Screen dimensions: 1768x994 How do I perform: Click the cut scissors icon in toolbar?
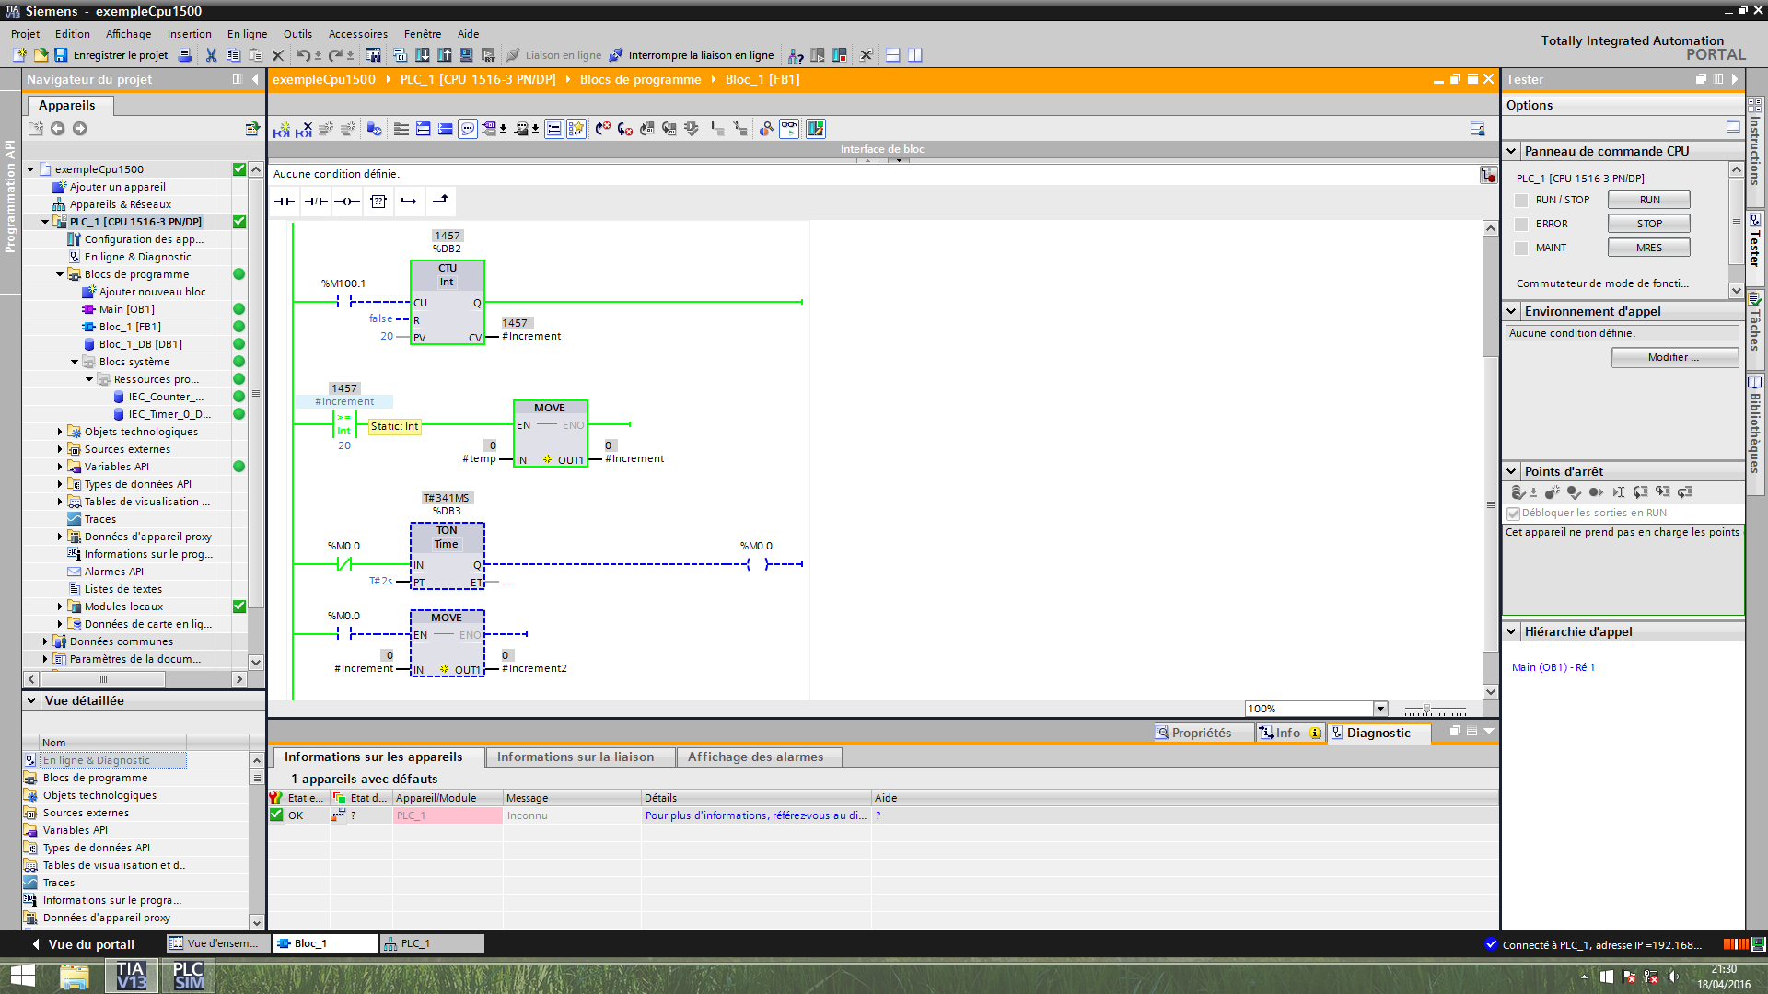point(211,55)
